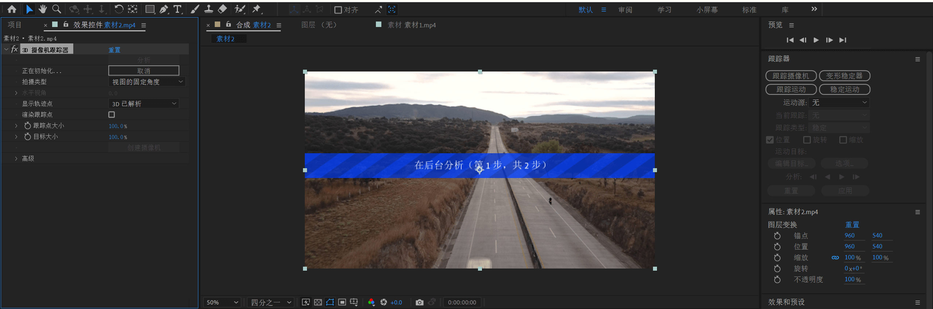Switch to the 学习 workspace
933x309 pixels.
click(664, 10)
